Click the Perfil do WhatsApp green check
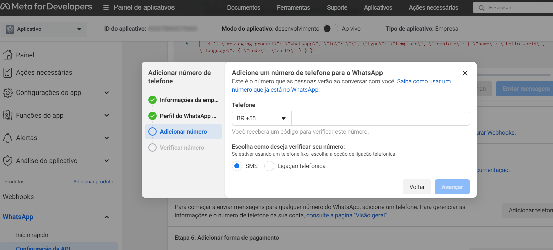Image resolution: width=553 pixels, height=250 pixels. click(152, 116)
